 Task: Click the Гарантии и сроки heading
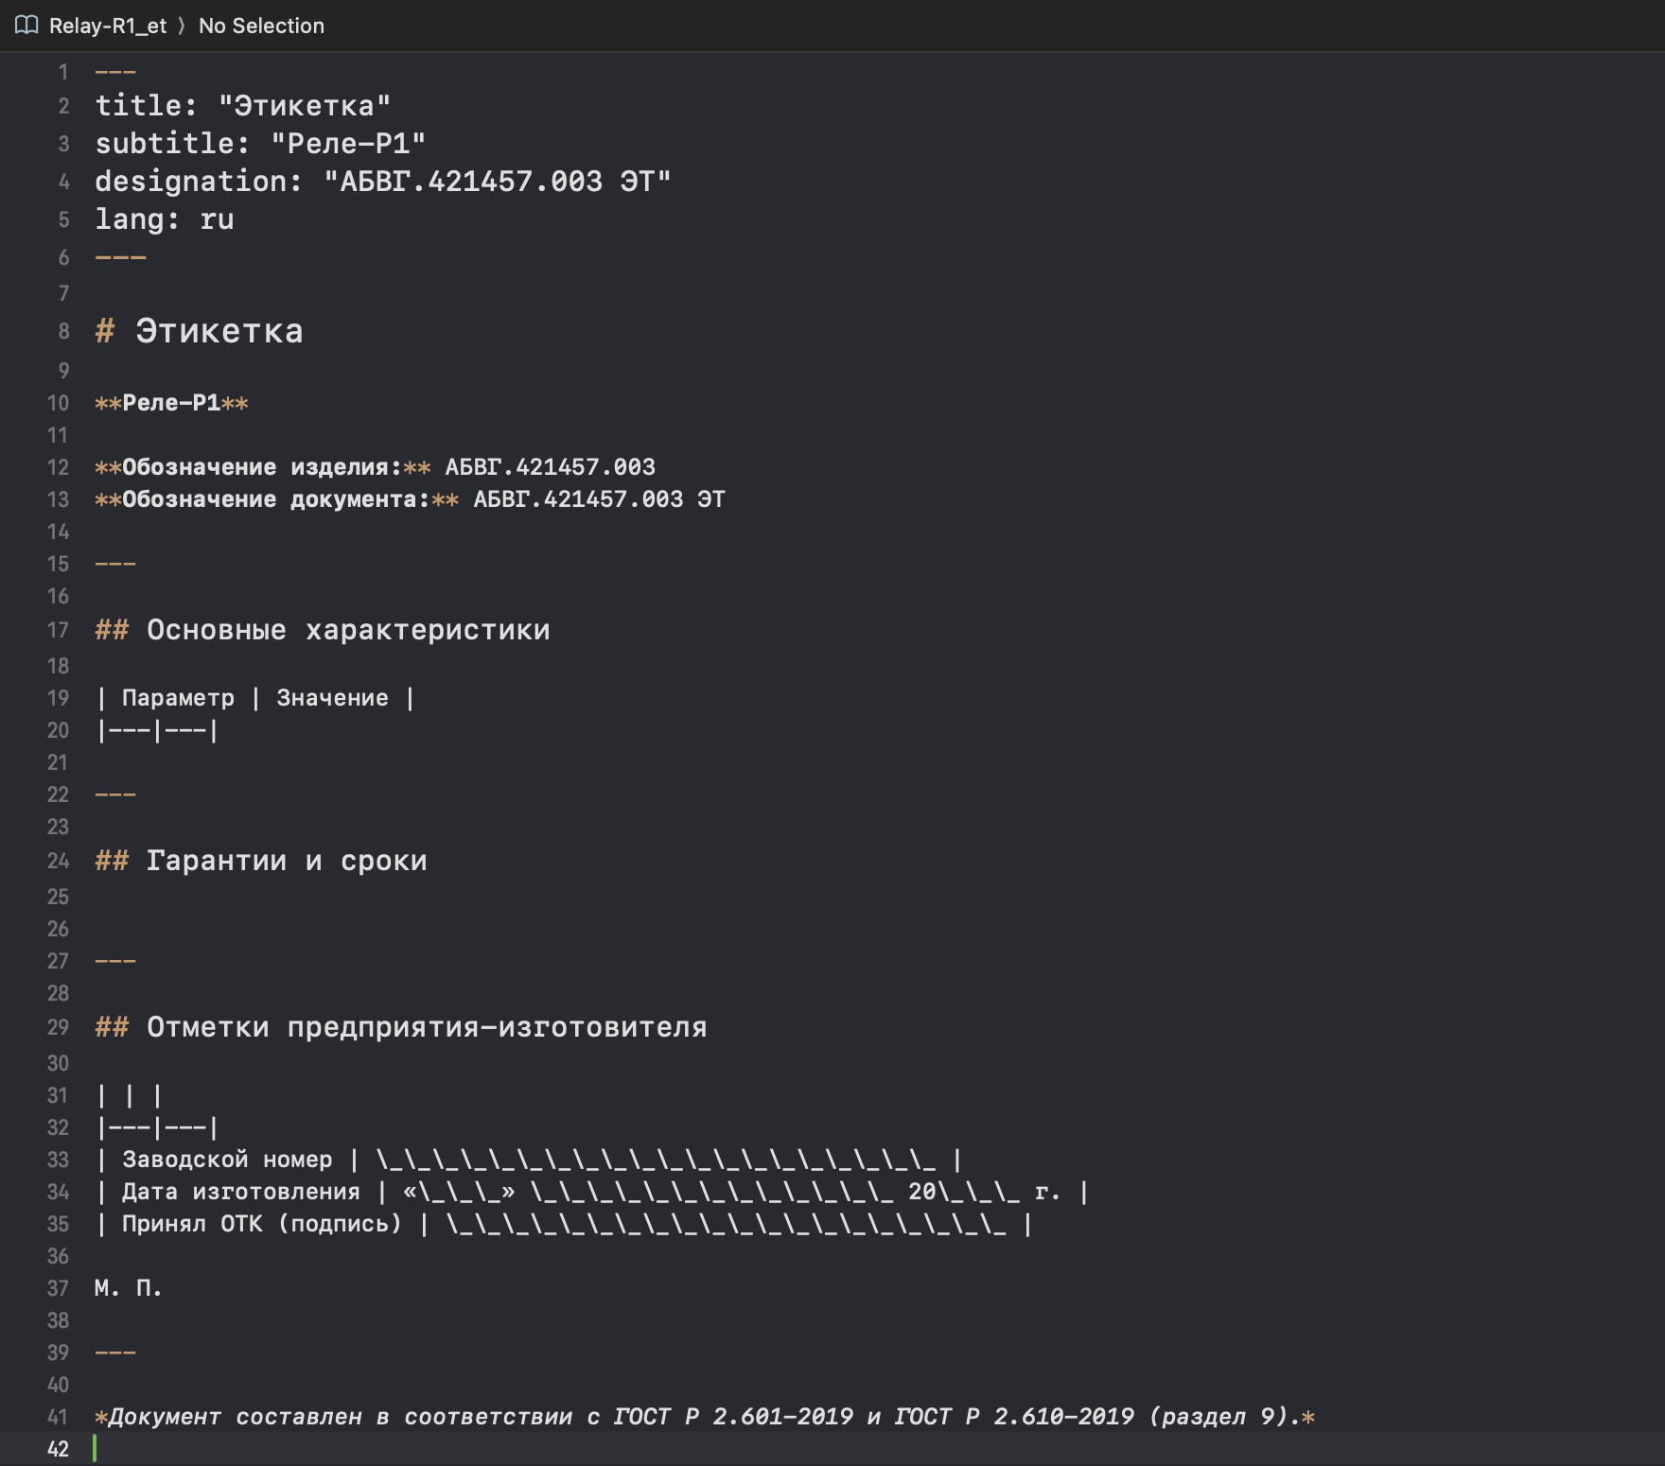(x=261, y=861)
